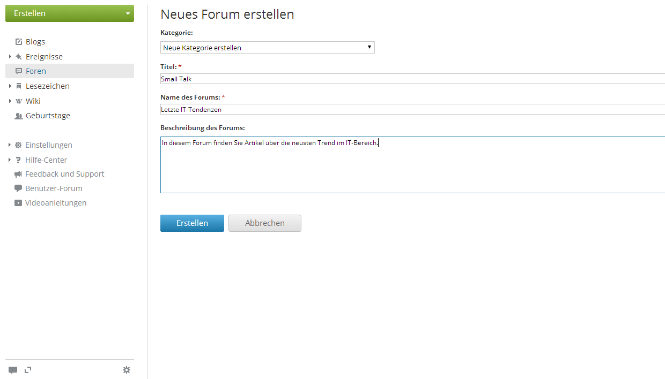Image resolution: width=665 pixels, height=379 pixels.
Task: Click the Titel field containing Small Talk
Action: [x=412, y=79]
